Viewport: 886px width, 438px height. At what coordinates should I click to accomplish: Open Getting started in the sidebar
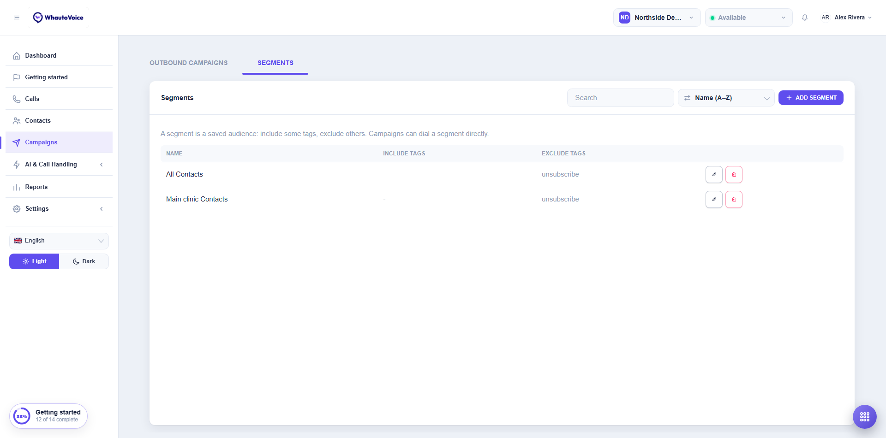pyautogui.click(x=59, y=77)
